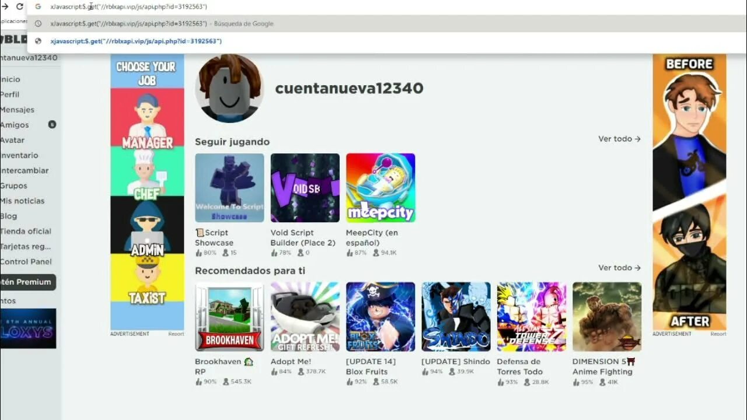Click Defensa de Torres Todo title
This screenshot has height=420, width=747.
(x=520, y=366)
